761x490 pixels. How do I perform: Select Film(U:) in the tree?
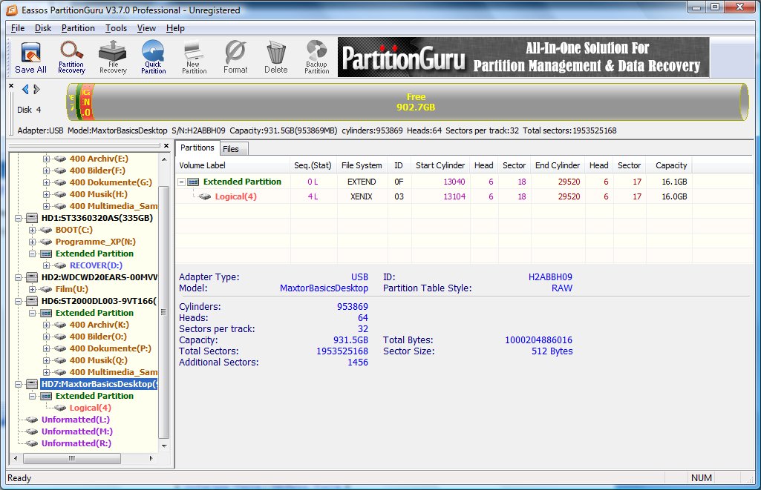pos(72,289)
